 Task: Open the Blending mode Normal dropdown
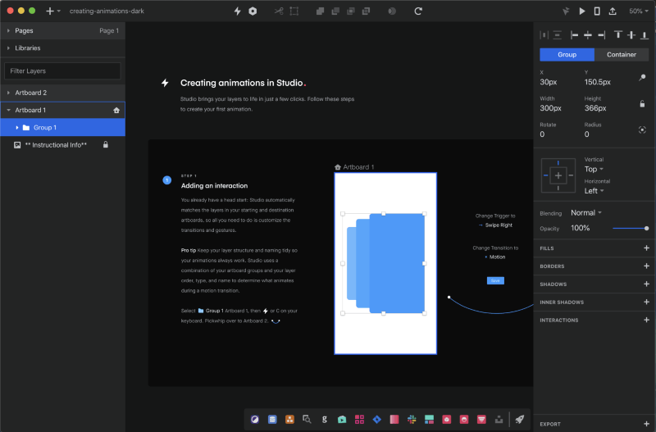point(586,213)
